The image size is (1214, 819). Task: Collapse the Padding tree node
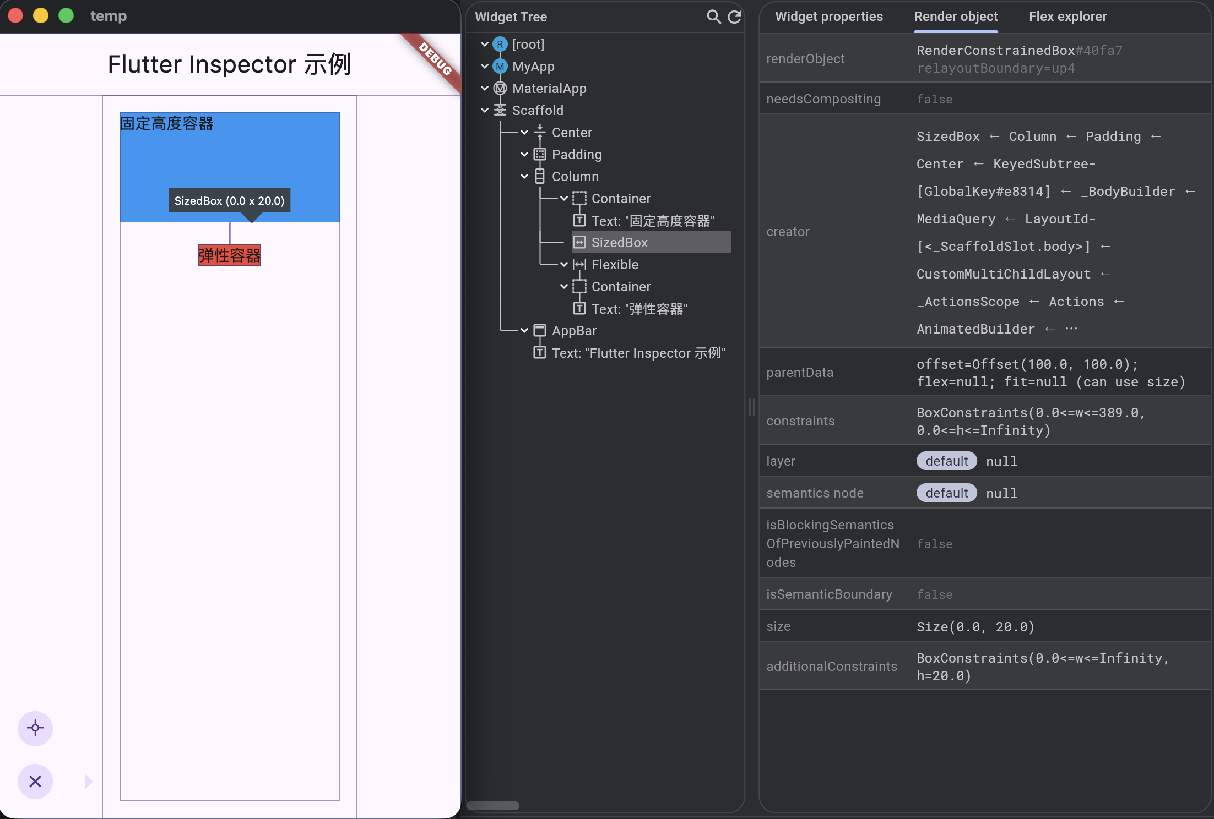pos(524,155)
